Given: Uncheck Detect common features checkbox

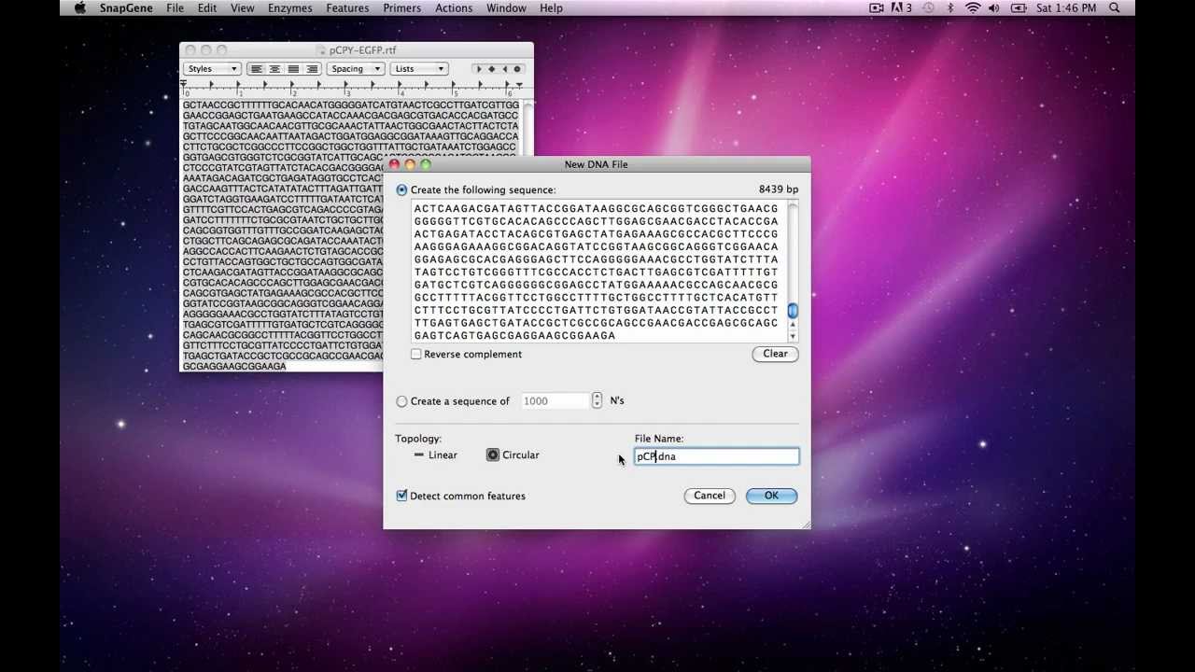Looking at the screenshot, I should (401, 496).
